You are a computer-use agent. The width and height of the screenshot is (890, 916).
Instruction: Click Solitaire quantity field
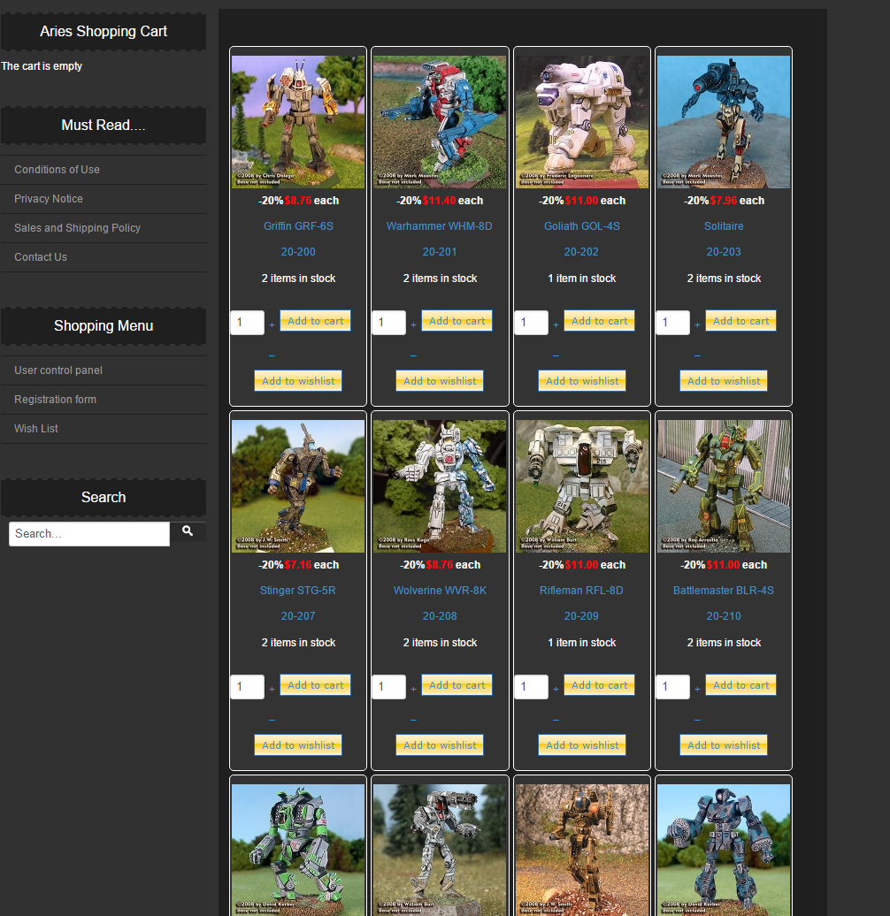click(x=672, y=323)
